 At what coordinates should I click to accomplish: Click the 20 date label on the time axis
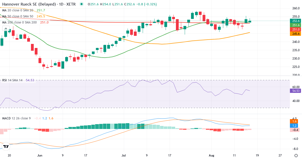tap(9, 156)
